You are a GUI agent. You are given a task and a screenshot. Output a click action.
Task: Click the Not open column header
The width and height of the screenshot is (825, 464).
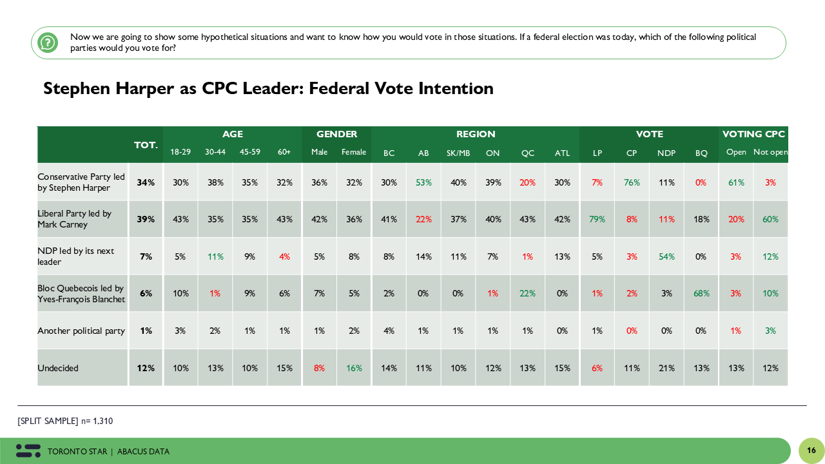coord(770,153)
